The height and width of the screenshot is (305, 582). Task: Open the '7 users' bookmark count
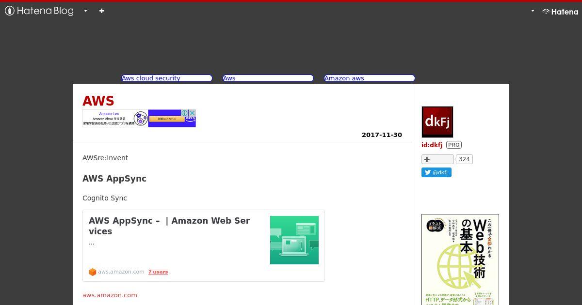click(158, 272)
